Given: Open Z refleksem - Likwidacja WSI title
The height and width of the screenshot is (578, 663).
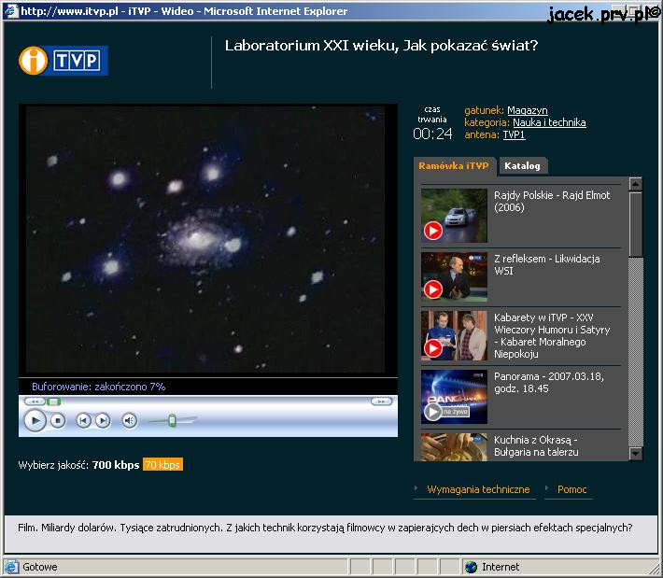Looking at the screenshot, I should [x=546, y=264].
